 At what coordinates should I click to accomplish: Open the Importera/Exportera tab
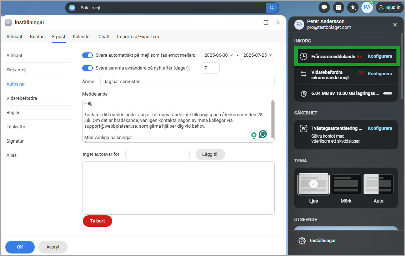coord(138,37)
